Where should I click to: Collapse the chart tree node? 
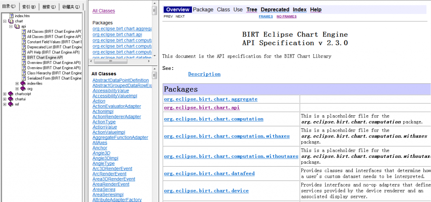5,21
